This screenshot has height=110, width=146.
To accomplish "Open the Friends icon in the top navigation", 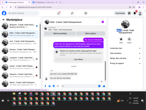I will tap(72, 13).
